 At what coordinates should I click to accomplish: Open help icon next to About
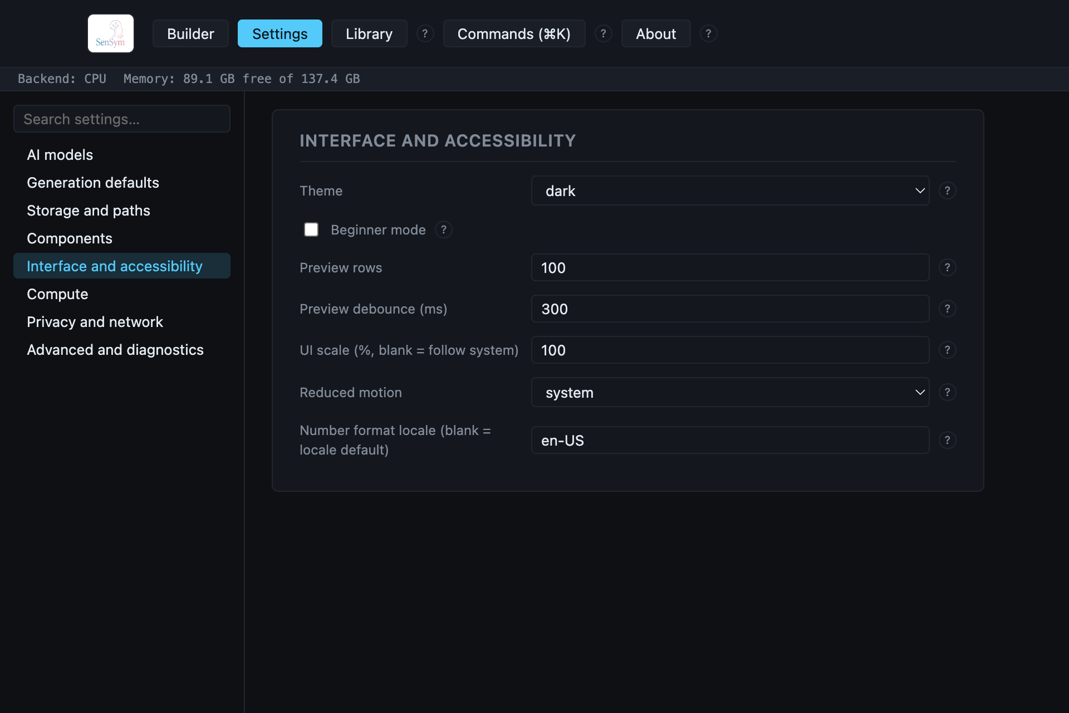click(x=708, y=33)
